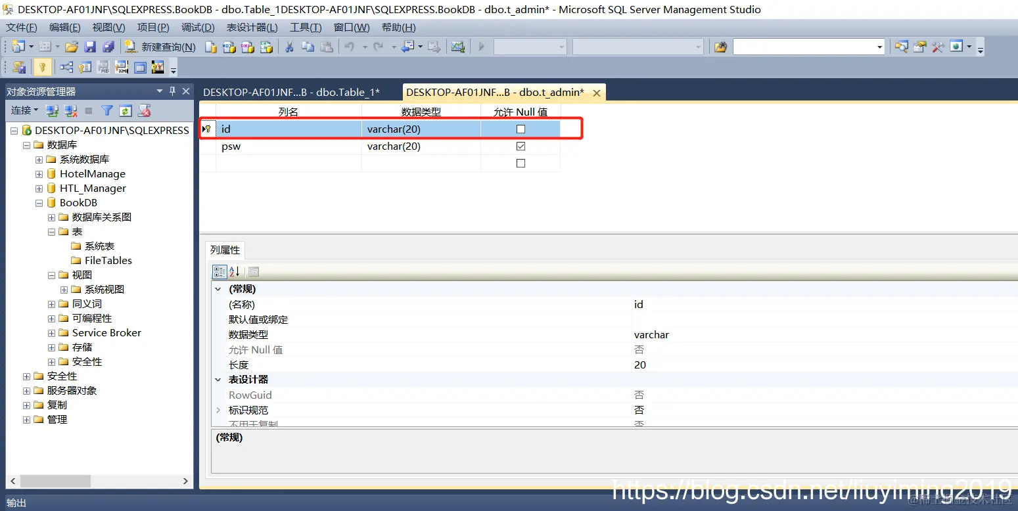
Task: Expand the HotelManage database node
Action: pyautogui.click(x=39, y=174)
